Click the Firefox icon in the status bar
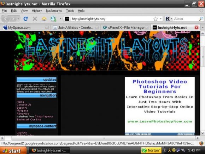 click(x=201, y=143)
